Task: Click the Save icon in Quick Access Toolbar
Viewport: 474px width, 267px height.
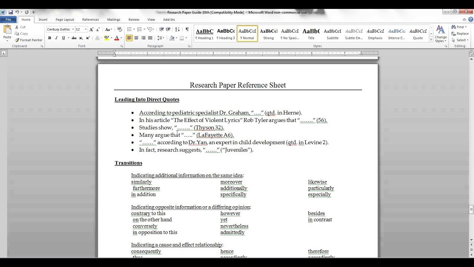Action: pos(10,12)
